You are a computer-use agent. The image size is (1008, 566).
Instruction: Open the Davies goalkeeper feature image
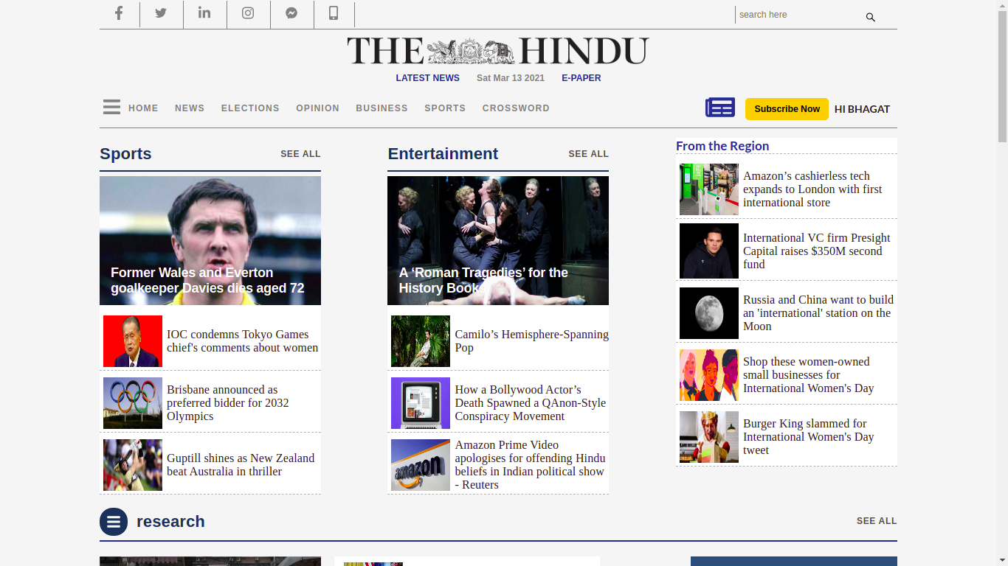[210, 240]
